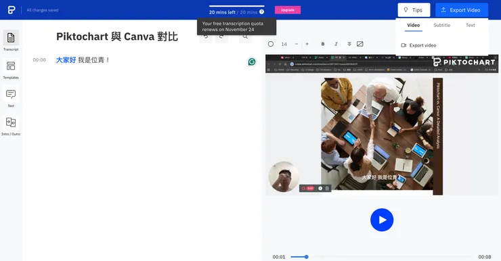Open the Text sidebar panel
The image size is (501, 261).
(11, 97)
